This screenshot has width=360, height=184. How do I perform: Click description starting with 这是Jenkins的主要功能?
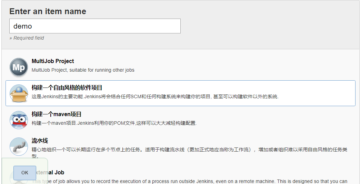click(155, 96)
